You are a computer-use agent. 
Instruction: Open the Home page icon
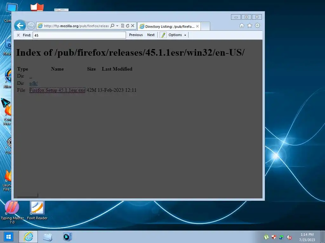pyautogui.click(x=242, y=25)
